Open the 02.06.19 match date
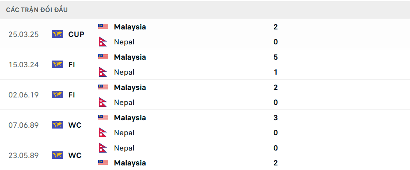 pos(23,95)
